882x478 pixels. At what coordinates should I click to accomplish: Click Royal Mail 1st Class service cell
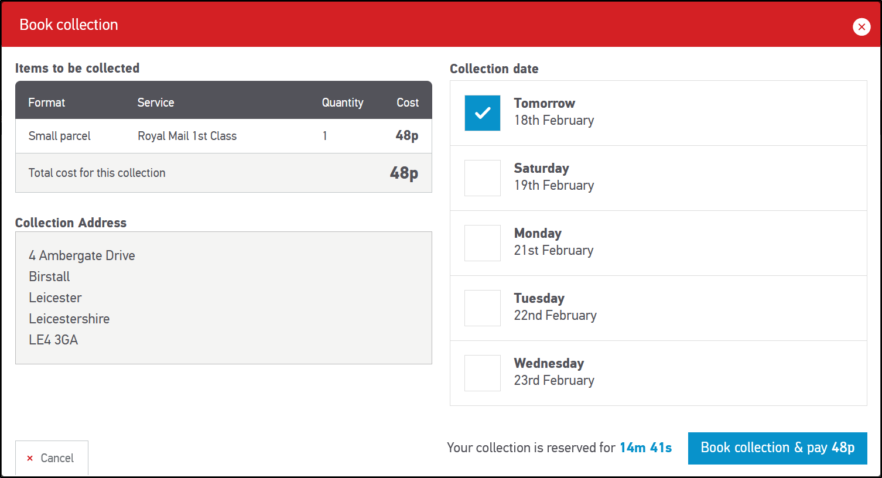tap(187, 136)
